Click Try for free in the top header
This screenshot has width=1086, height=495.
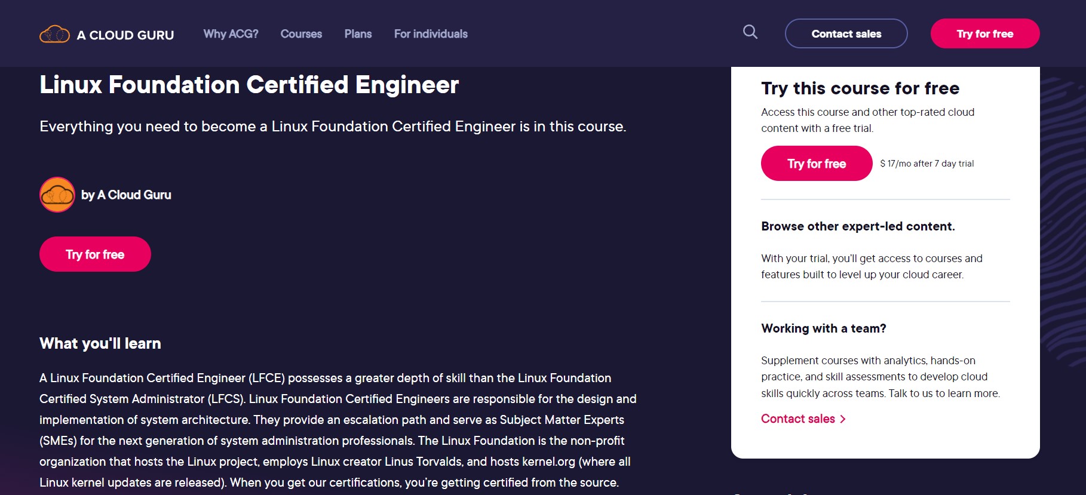click(x=984, y=34)
